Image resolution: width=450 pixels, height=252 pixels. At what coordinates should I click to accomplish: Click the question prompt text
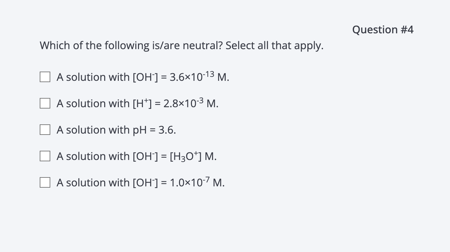tap(181, 46)
